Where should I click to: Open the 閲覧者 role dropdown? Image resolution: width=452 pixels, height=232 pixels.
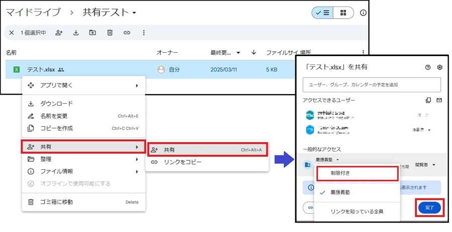click(x=424, y=165)
